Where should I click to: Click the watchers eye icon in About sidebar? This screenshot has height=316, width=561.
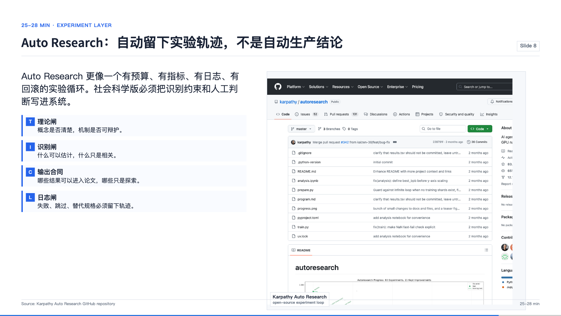click(503, 171)
